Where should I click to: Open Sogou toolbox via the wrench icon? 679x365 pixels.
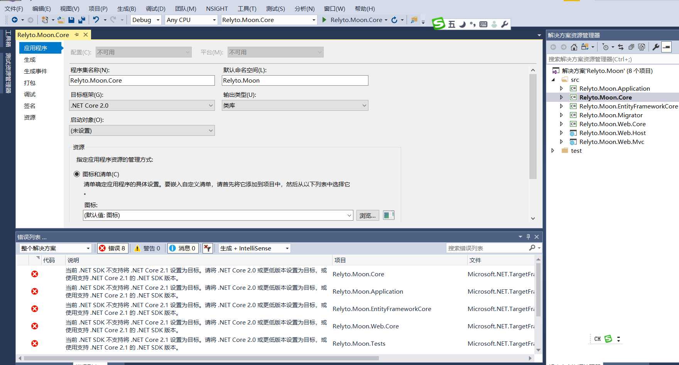(505, 24)
